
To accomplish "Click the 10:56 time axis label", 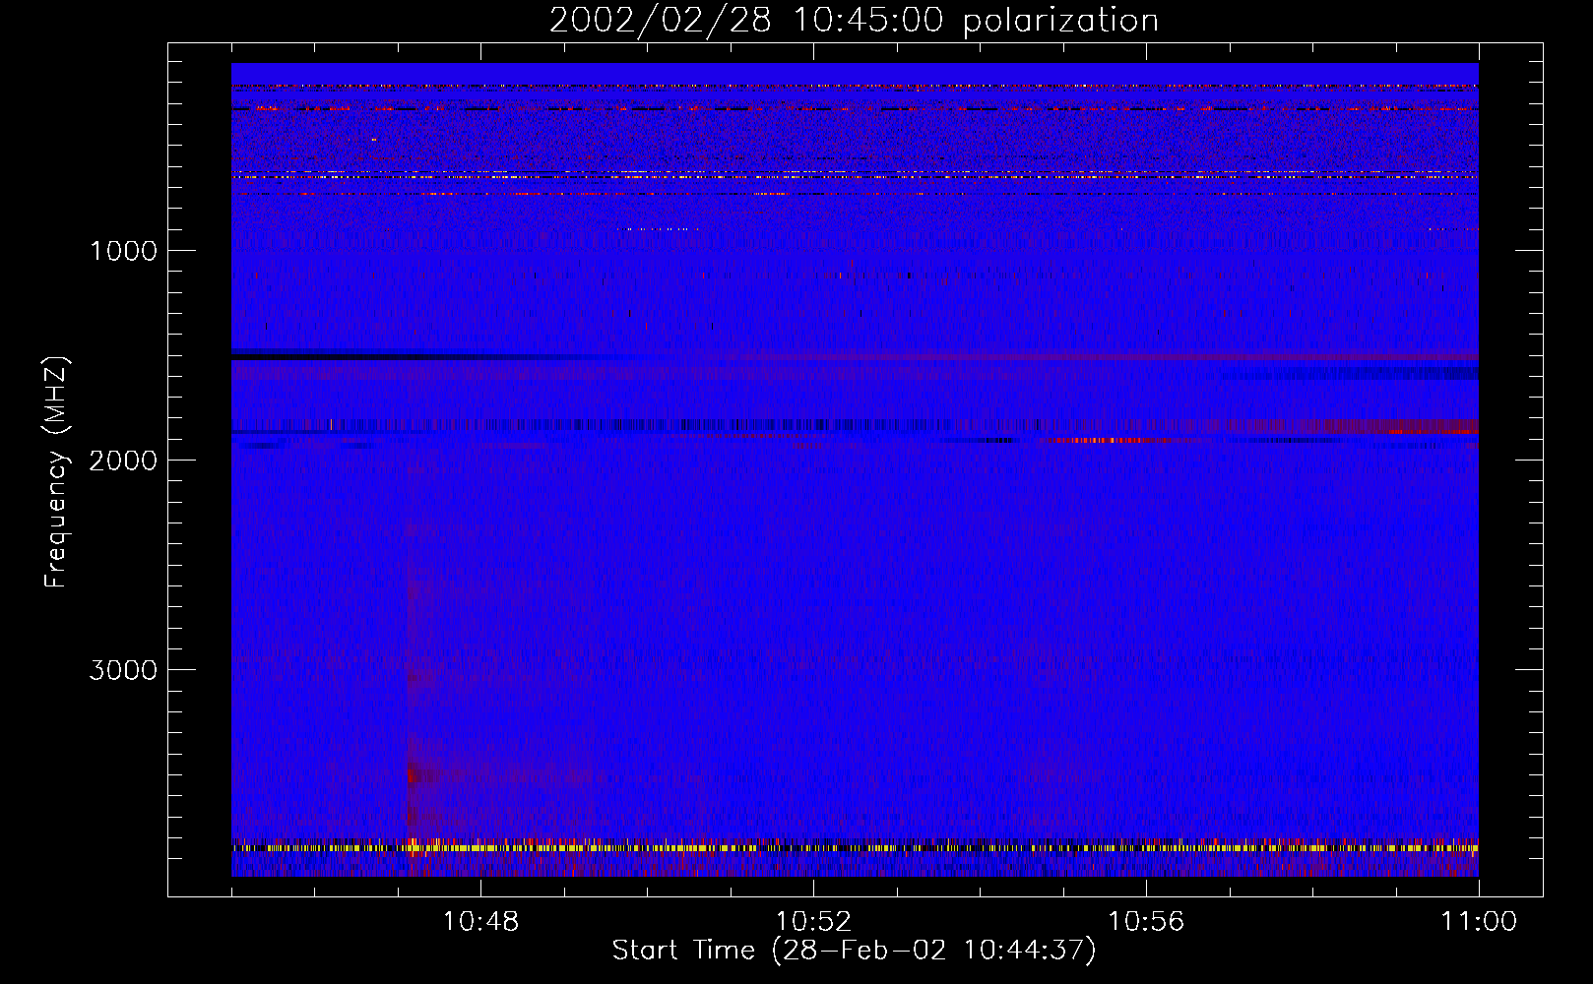I will pos(1146,922).
